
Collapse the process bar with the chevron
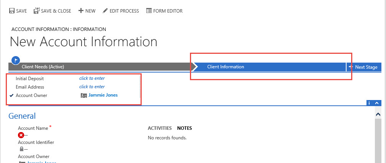click(x=377, y=103)
